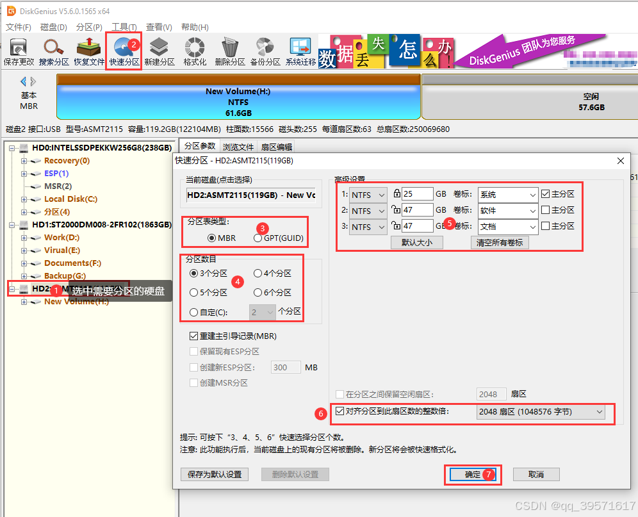Toggle the size lock icon for partition 1
The height and width of the screenshot is (517, 638).
point(397,193)
